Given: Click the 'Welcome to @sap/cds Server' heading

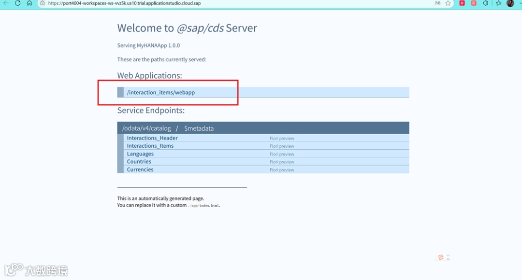Looking at the screenshot, I should [x=187, y=28].
